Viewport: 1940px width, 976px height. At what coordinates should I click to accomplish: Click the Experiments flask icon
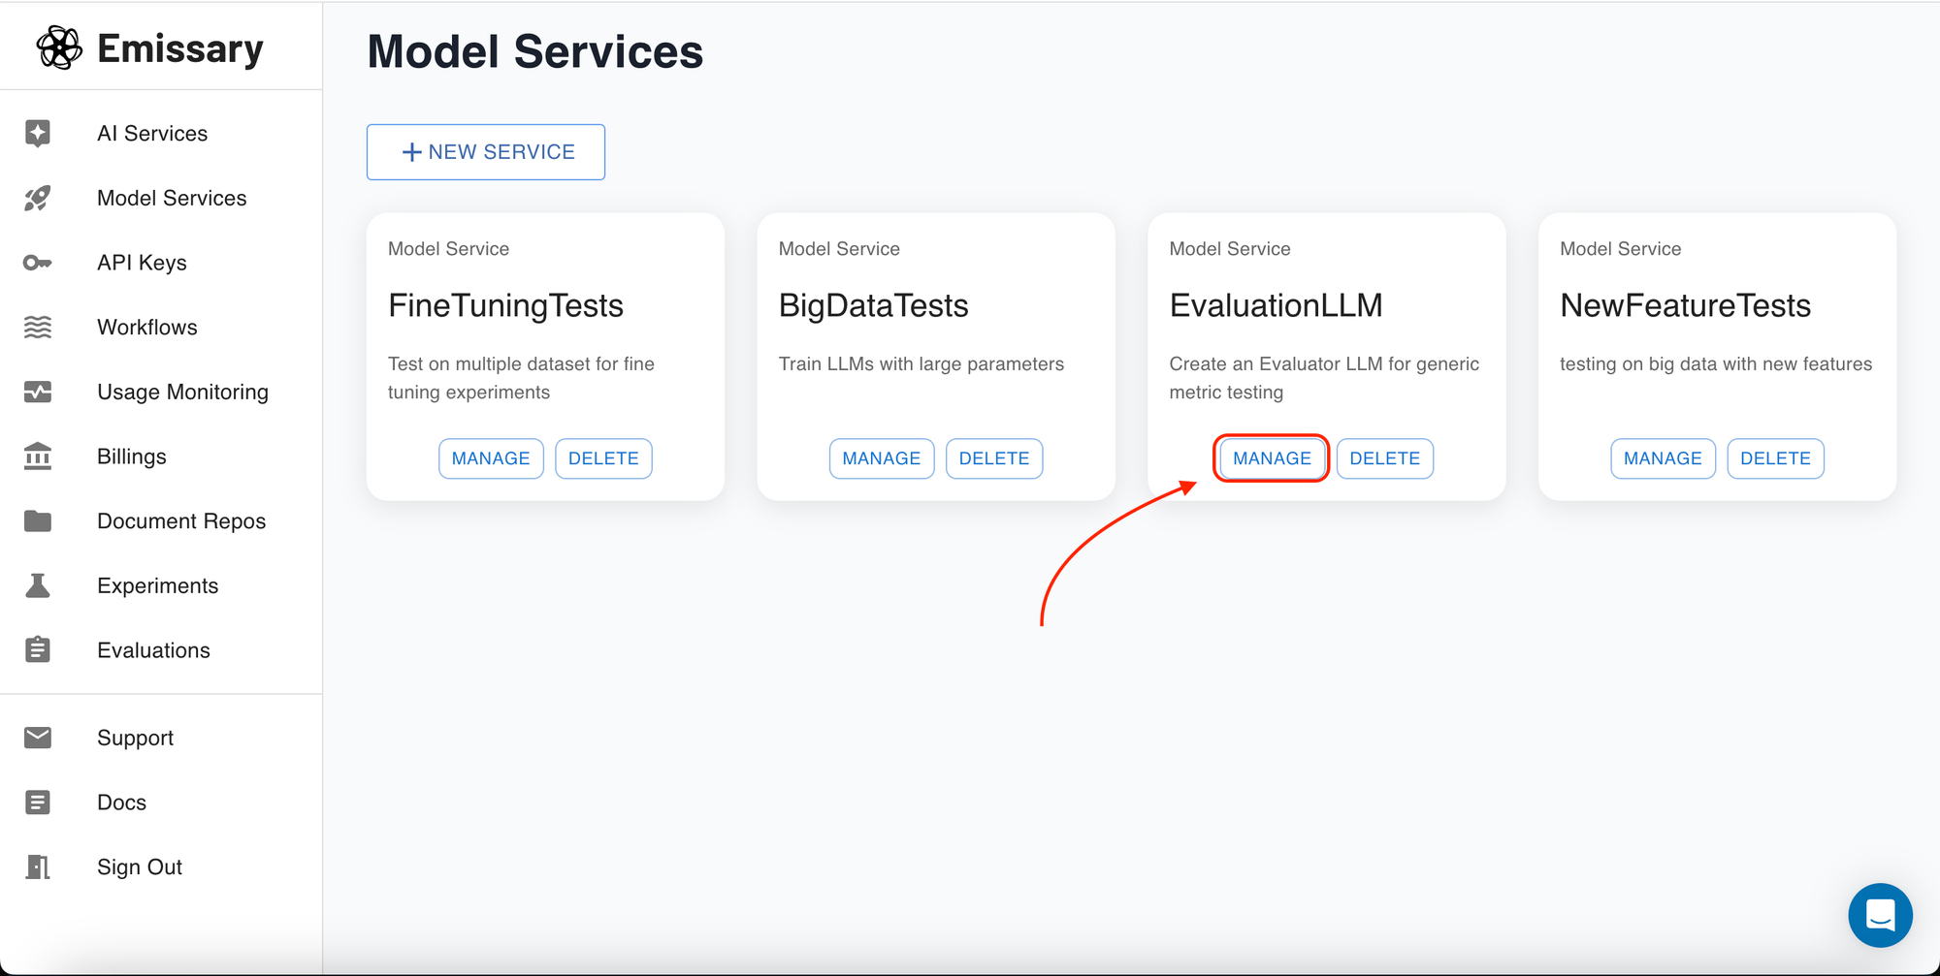[38, 585]
